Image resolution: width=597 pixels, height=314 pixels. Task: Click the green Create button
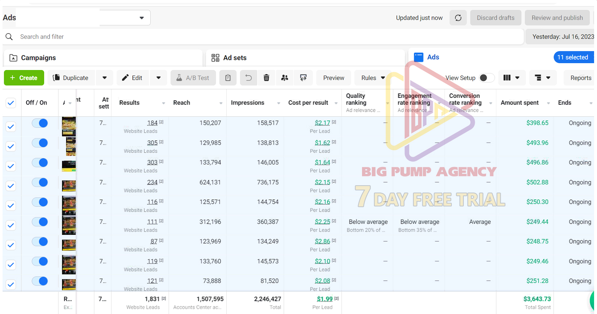click(24, 78)
